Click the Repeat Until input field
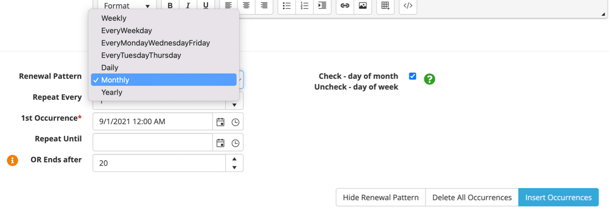The image size is (610, 214). tap(153, 142)
